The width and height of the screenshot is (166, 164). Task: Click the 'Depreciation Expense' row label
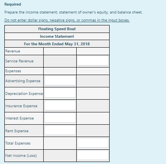click(24, 93)
